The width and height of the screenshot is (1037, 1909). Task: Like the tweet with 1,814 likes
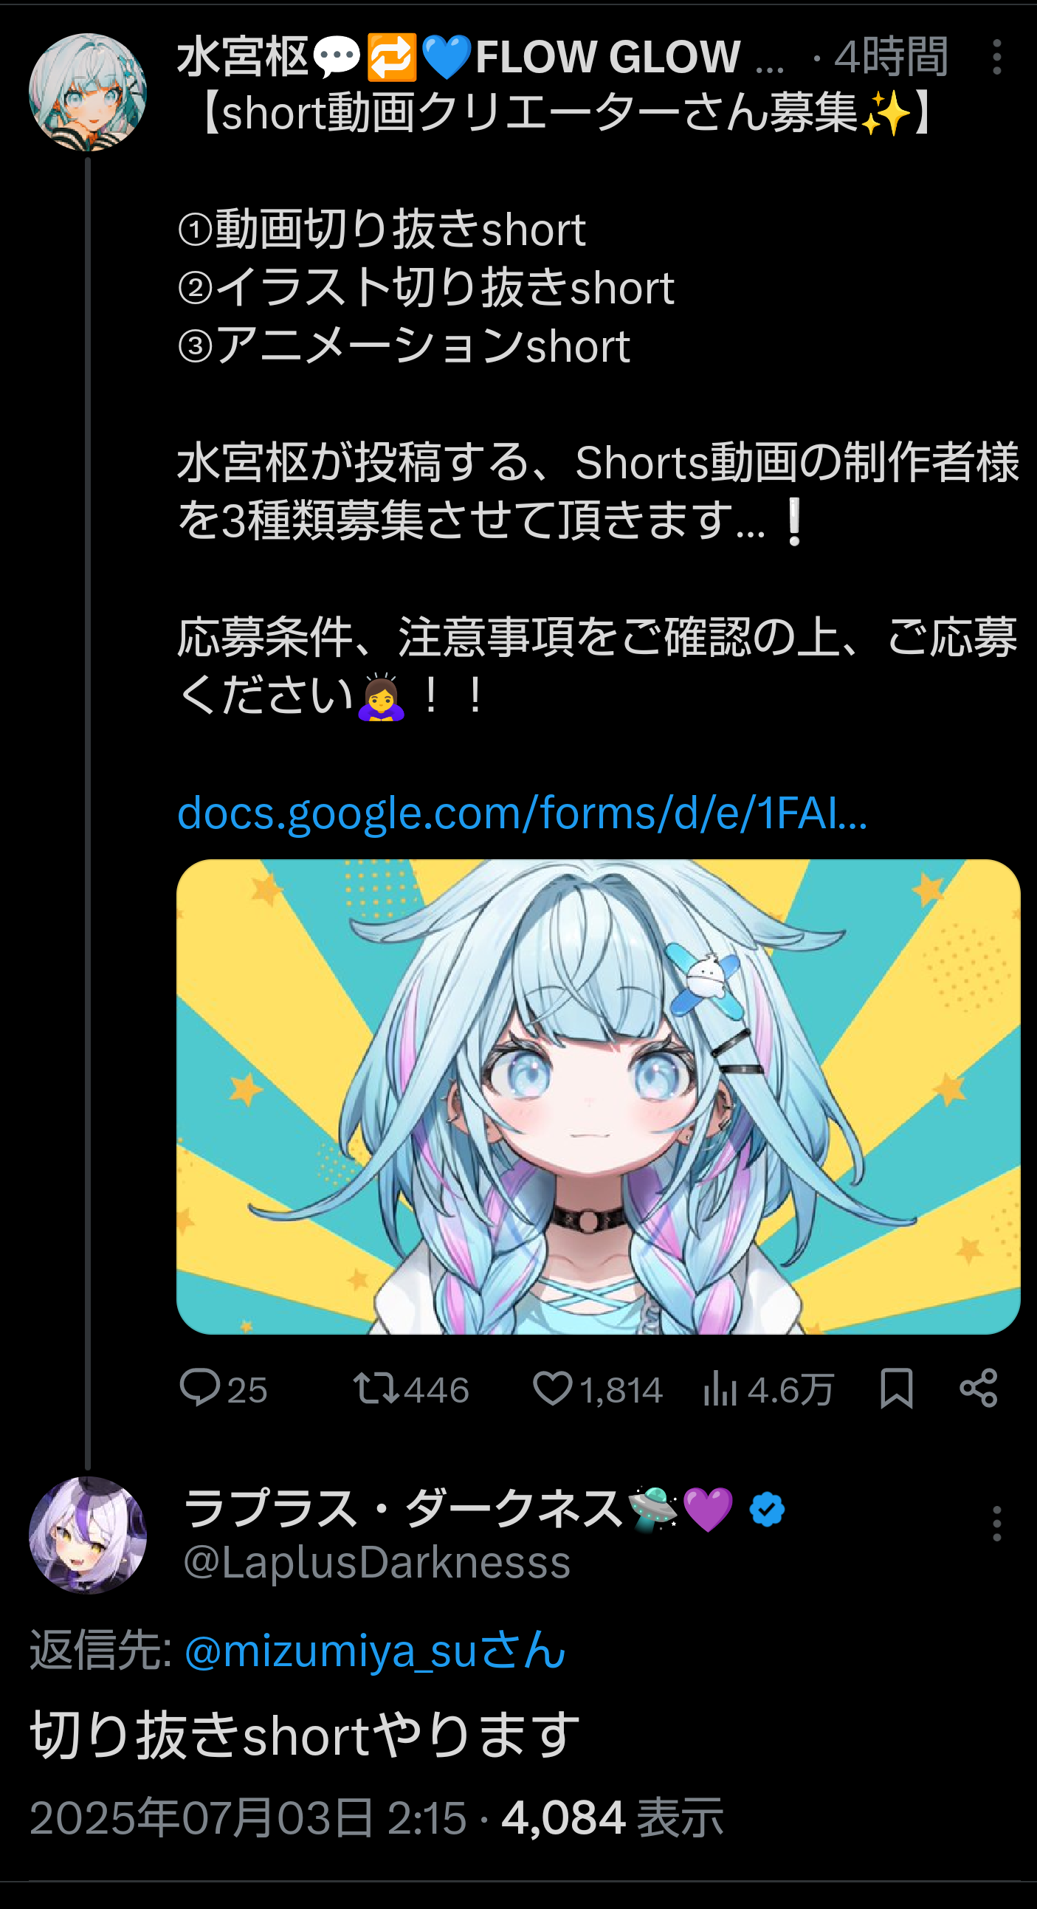pyautogui.click(x=598, y=1389)
